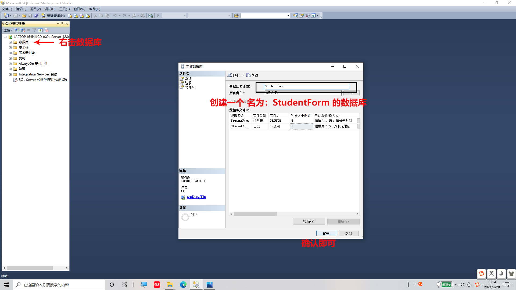Screen dimensions: 516x290
Task: Open the 脚本 dropdown arrow
Action: [243, 75]
